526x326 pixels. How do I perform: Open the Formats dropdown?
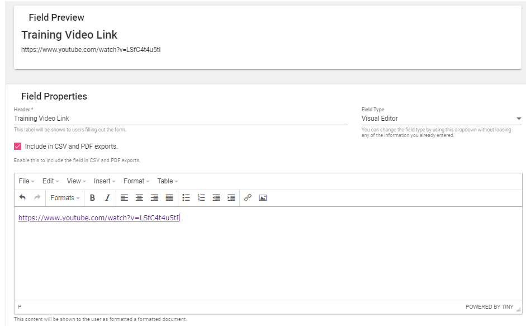[x=65, y=198]
